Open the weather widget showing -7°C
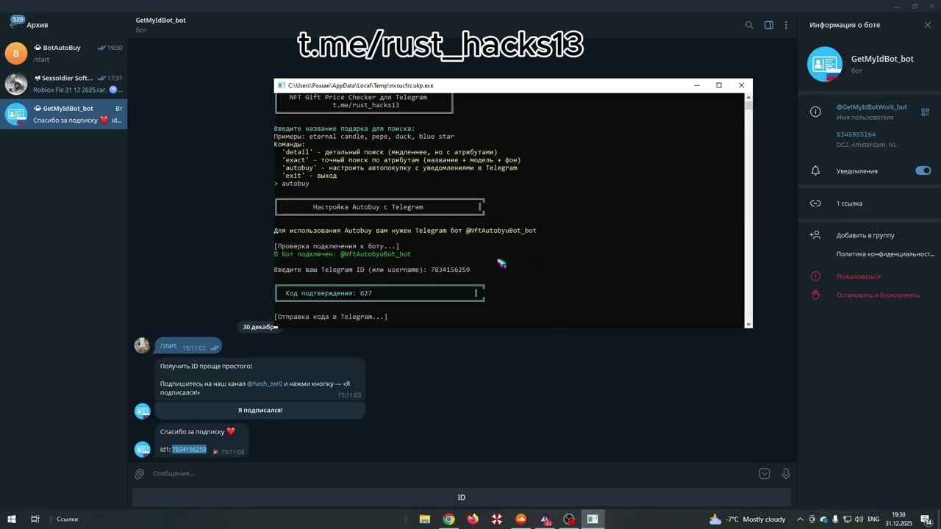 coord(747,519)
